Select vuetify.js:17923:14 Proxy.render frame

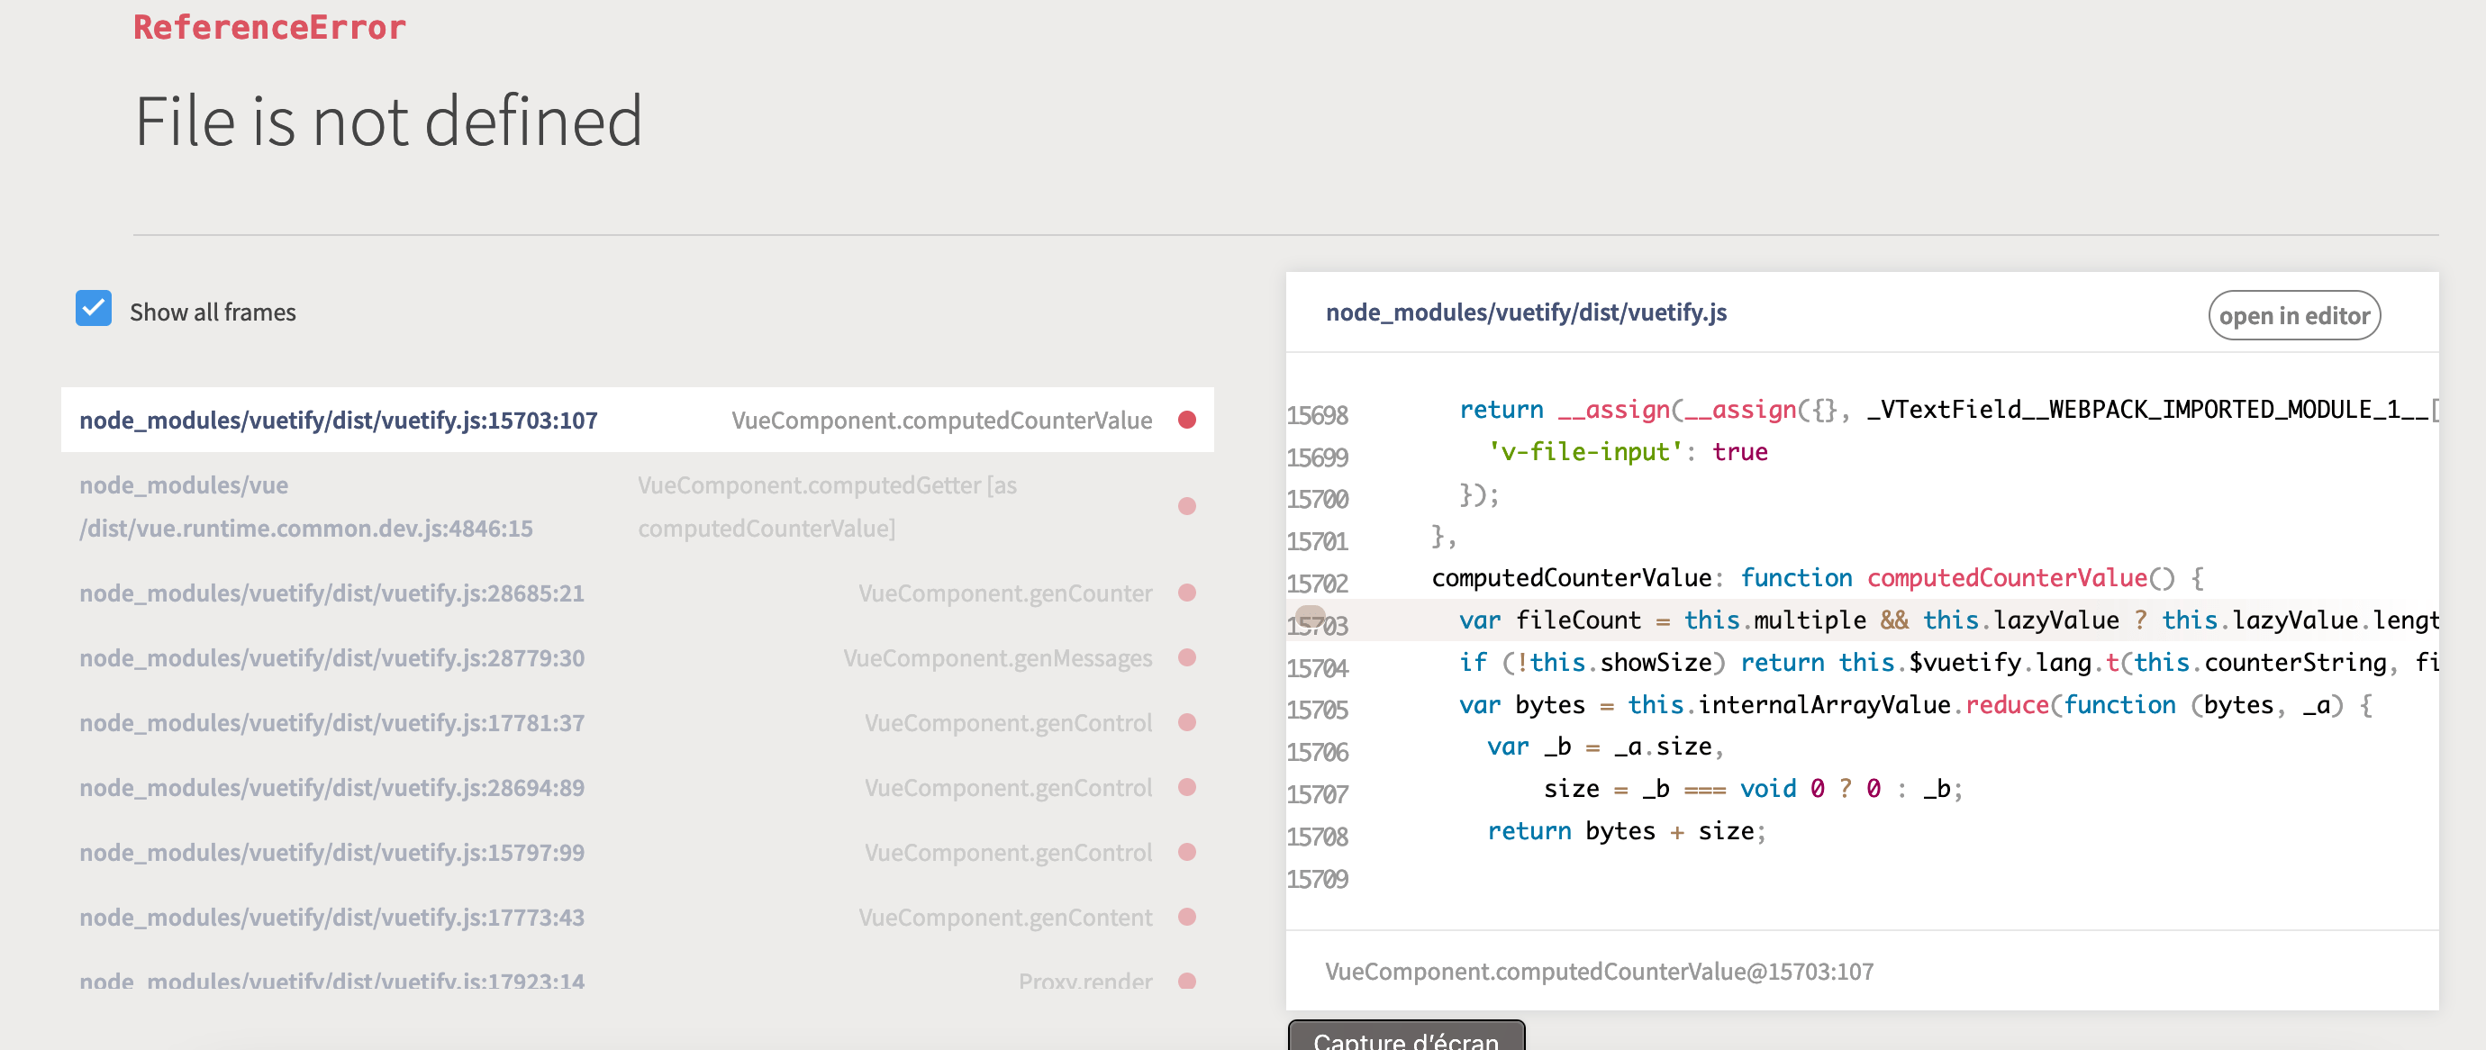coord(331,981)
